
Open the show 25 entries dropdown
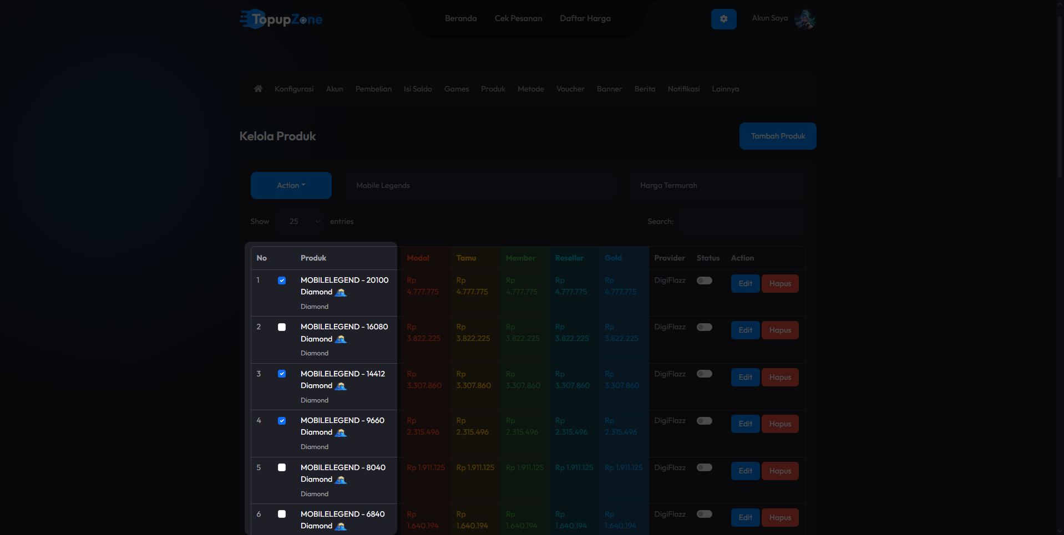(300, 221)
